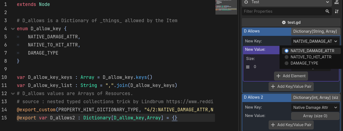Viewport: 343px width, 131px height.
Task: Select the NATIVE_DAMAGE_ATTR radio option
Action: [x=287, y=51]
